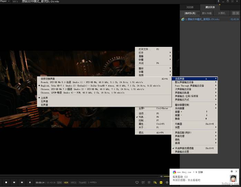Expand 默认声音输出设备 submenu
Image resolution: width=241 pixels, height=187 pixels.
click(x=194, y=82)
